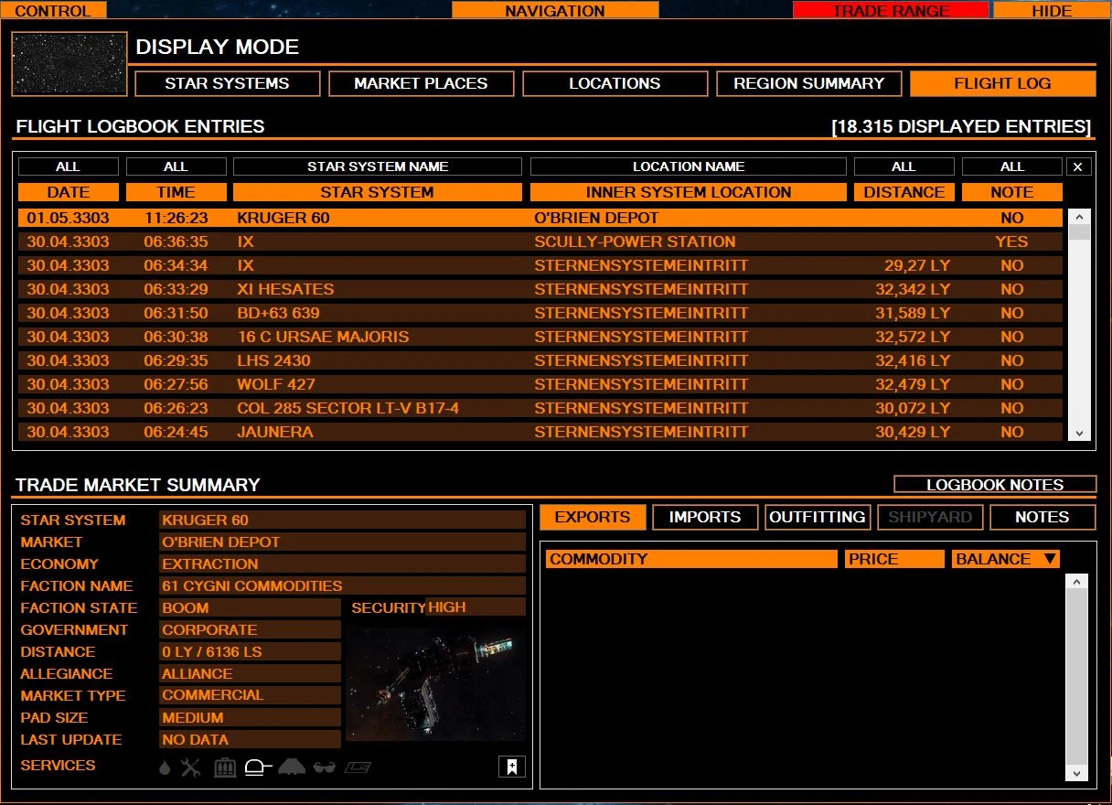Click the 29,27 LY distance for IX

pos(917,265)
